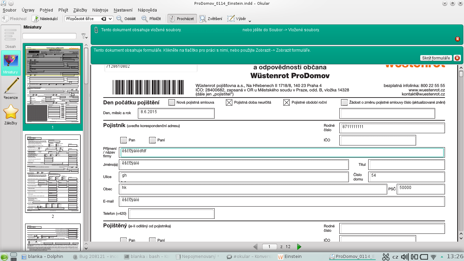Activate the Procházet browse mouse tool

click(182, 19)
